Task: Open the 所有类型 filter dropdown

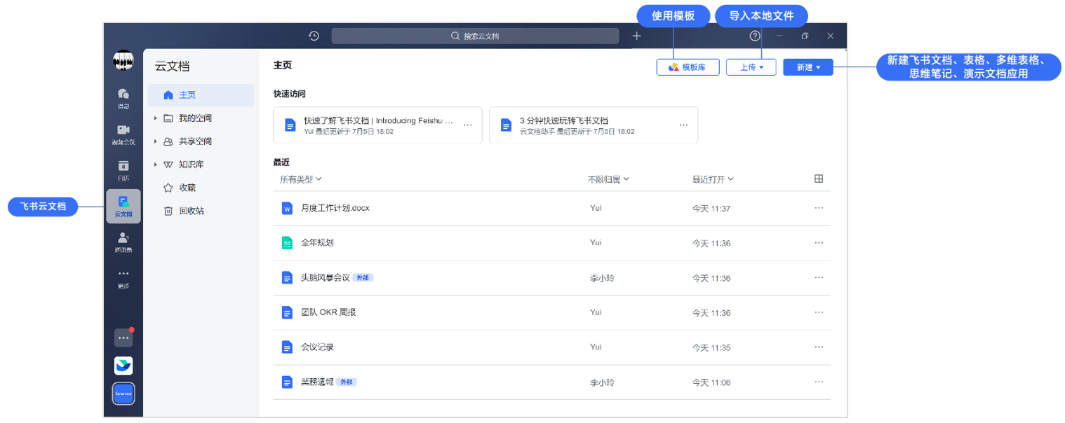Action: (x=300, y=179)
